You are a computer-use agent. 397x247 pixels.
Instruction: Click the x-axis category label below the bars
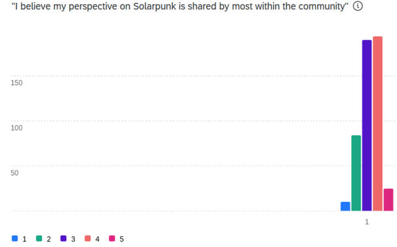[367, 222]
